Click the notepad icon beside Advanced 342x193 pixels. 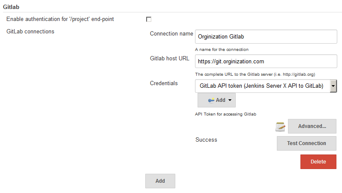(280, 127)
